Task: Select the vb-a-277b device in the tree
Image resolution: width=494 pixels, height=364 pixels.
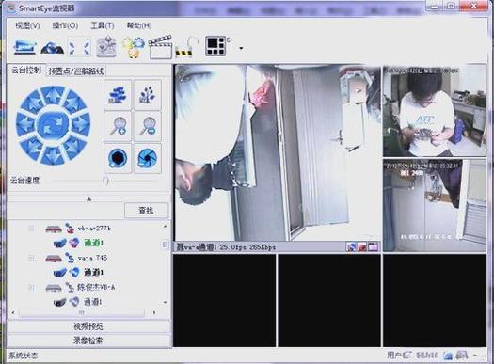Action: (x=94, y=229)
